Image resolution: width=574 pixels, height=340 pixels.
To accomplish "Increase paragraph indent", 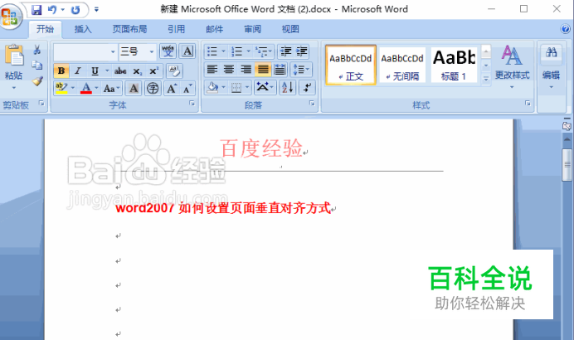I will 302,51.
